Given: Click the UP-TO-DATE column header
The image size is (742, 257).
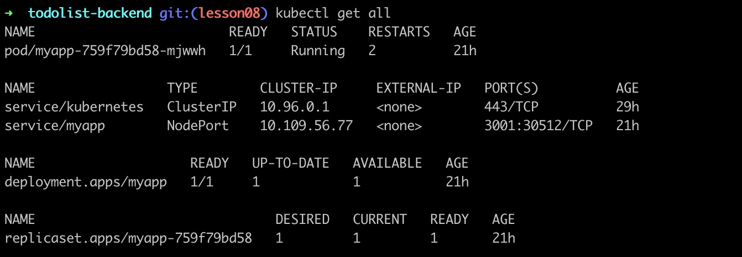Looking at the screenshot, I should click(291, 163).
